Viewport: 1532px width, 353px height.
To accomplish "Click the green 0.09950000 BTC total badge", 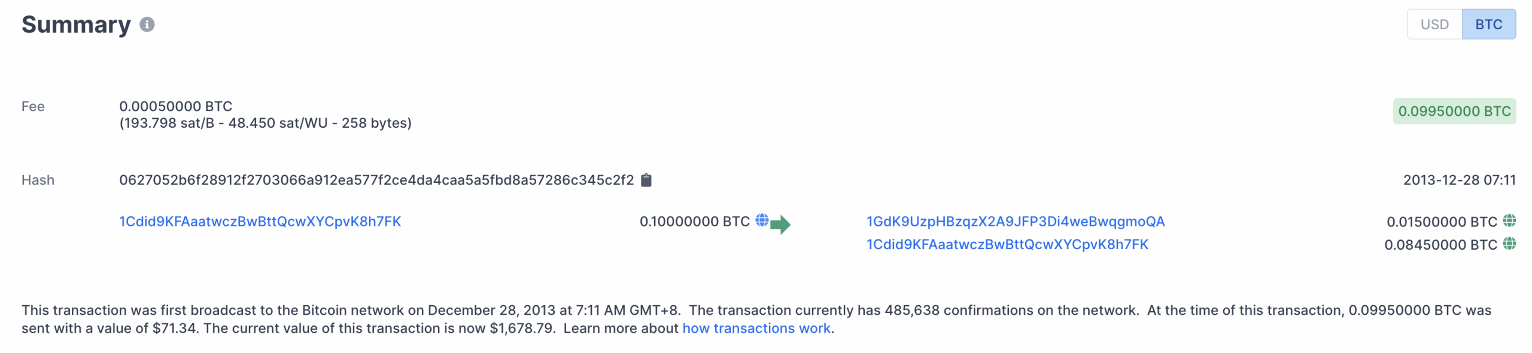I will click(x=1454, y=111).
